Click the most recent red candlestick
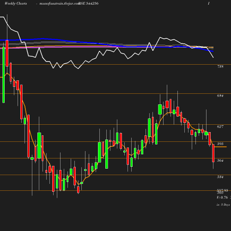The height and width of the screenshot is (231, 231). 213,153
